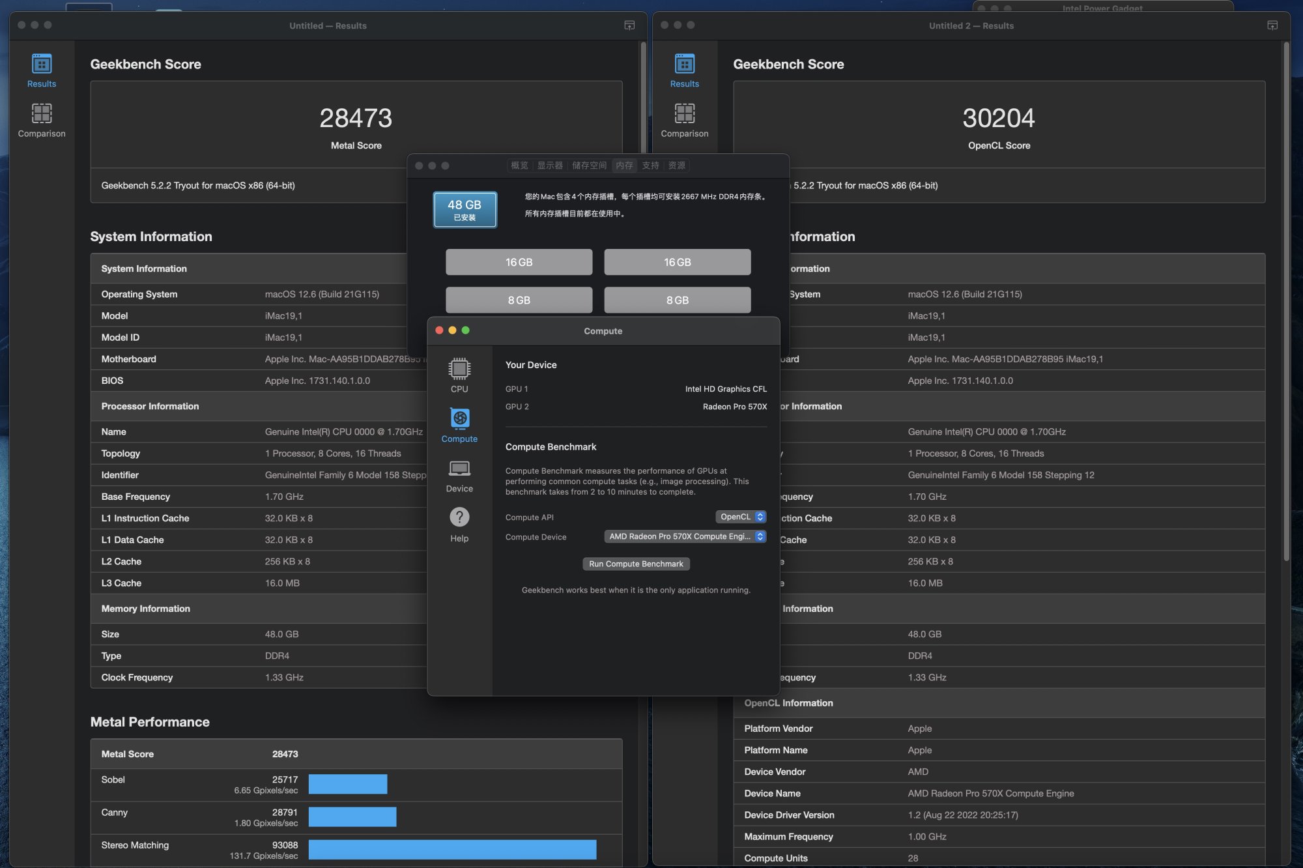Click upload icon in Untitled 2 titlebar

point(1272,25)
